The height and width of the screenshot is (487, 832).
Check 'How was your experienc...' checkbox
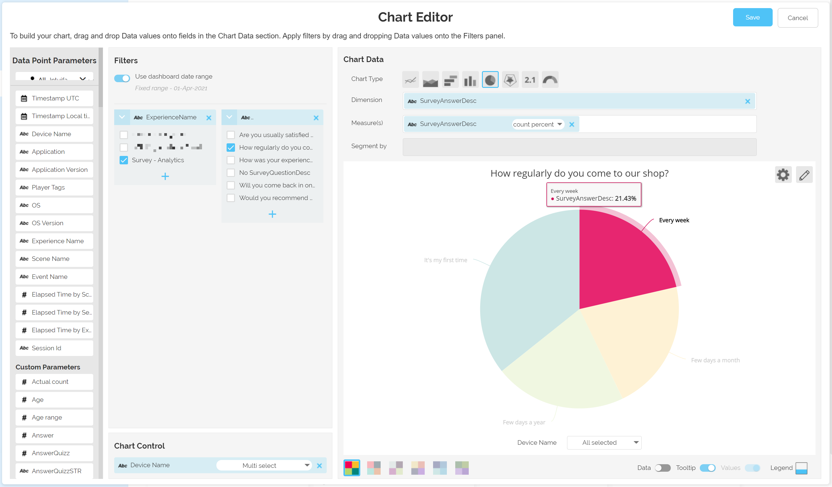(x=231, y=160)
